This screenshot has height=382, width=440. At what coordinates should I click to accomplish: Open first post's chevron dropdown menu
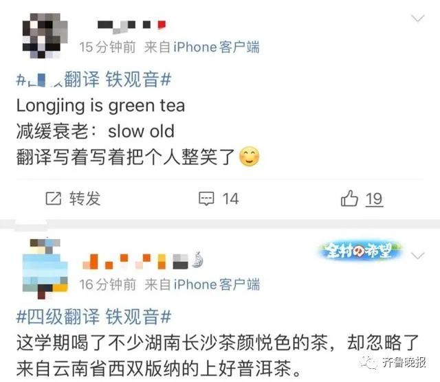point(417,19)
